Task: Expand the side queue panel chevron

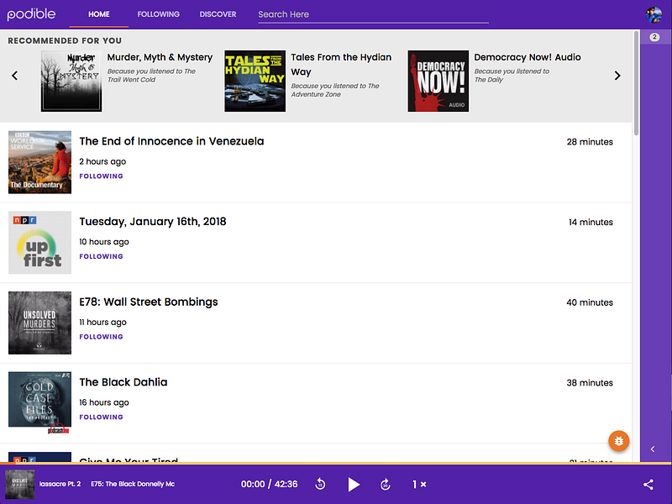Action: coord(653,449)
